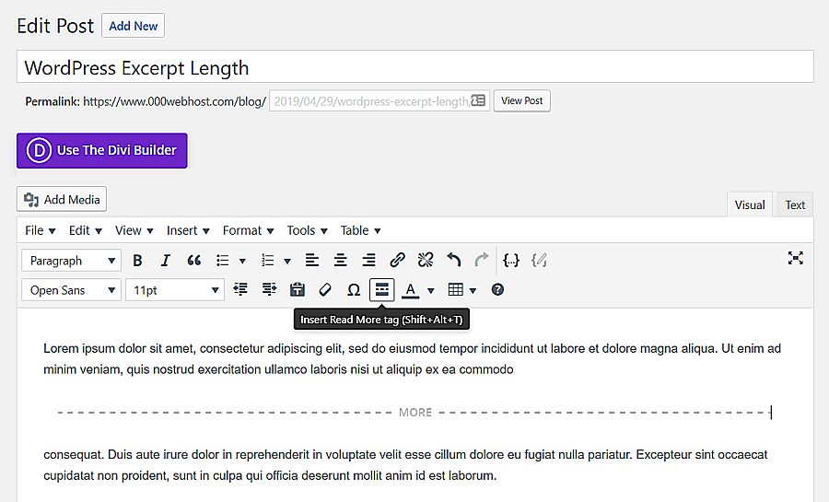Click the Add Media button
Viewport: 829px width, 502px height.
click(x=62, y=199)
